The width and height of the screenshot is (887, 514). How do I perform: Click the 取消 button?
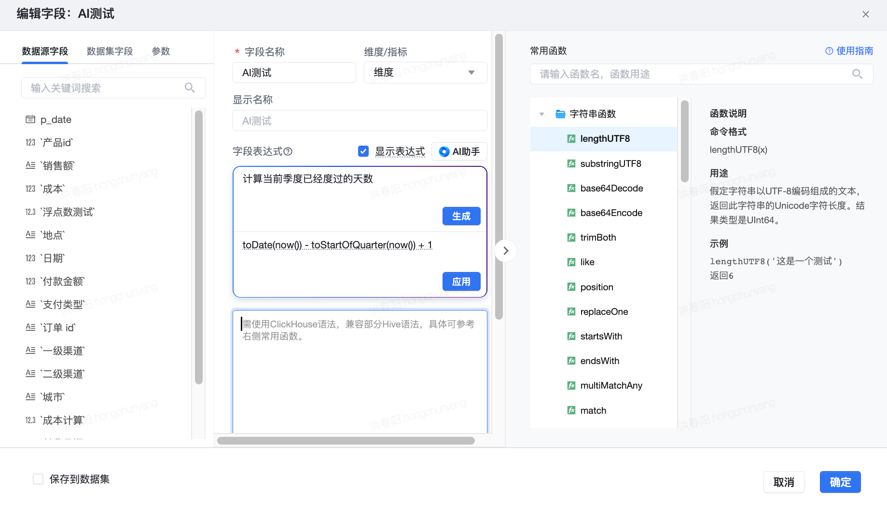784,482
